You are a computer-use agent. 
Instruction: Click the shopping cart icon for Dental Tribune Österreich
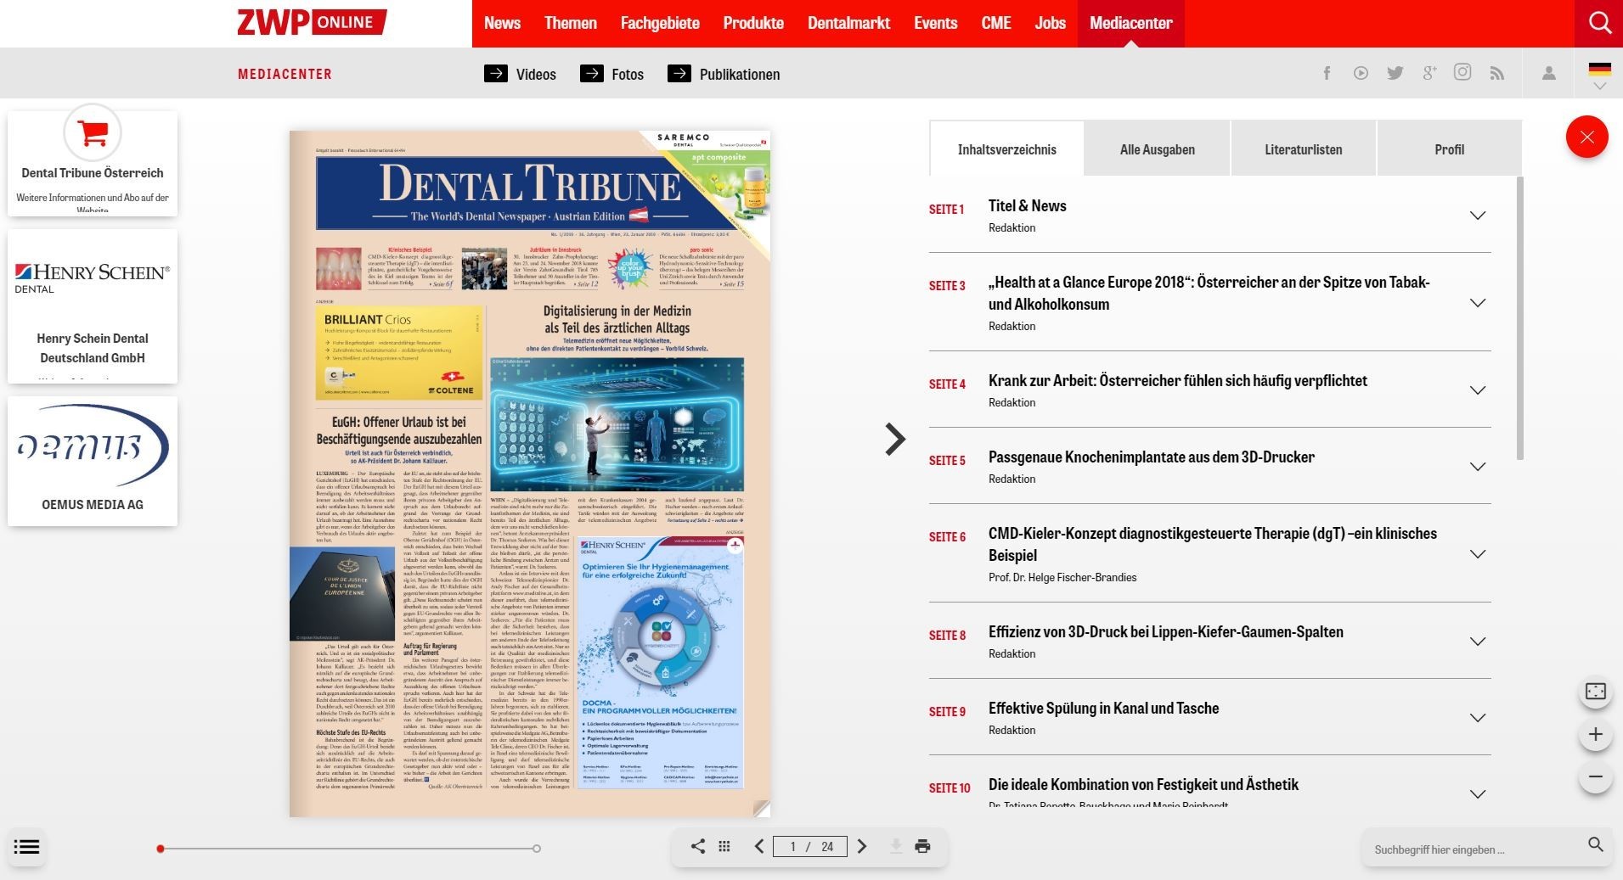(x=93, y=132)
